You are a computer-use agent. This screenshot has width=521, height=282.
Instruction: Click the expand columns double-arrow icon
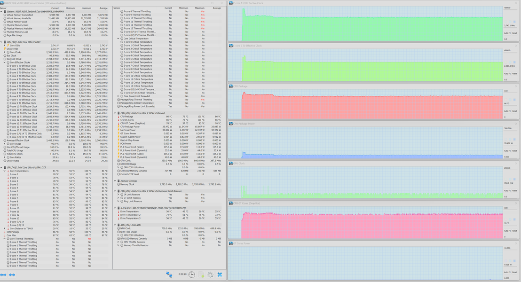pyautogui.click(x=3, y=274)
